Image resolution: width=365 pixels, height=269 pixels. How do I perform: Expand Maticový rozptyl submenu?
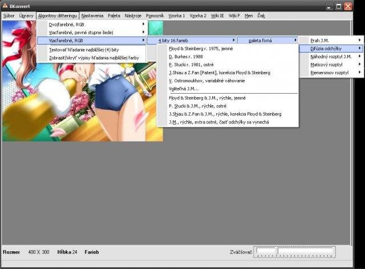(x=331, y=65)
